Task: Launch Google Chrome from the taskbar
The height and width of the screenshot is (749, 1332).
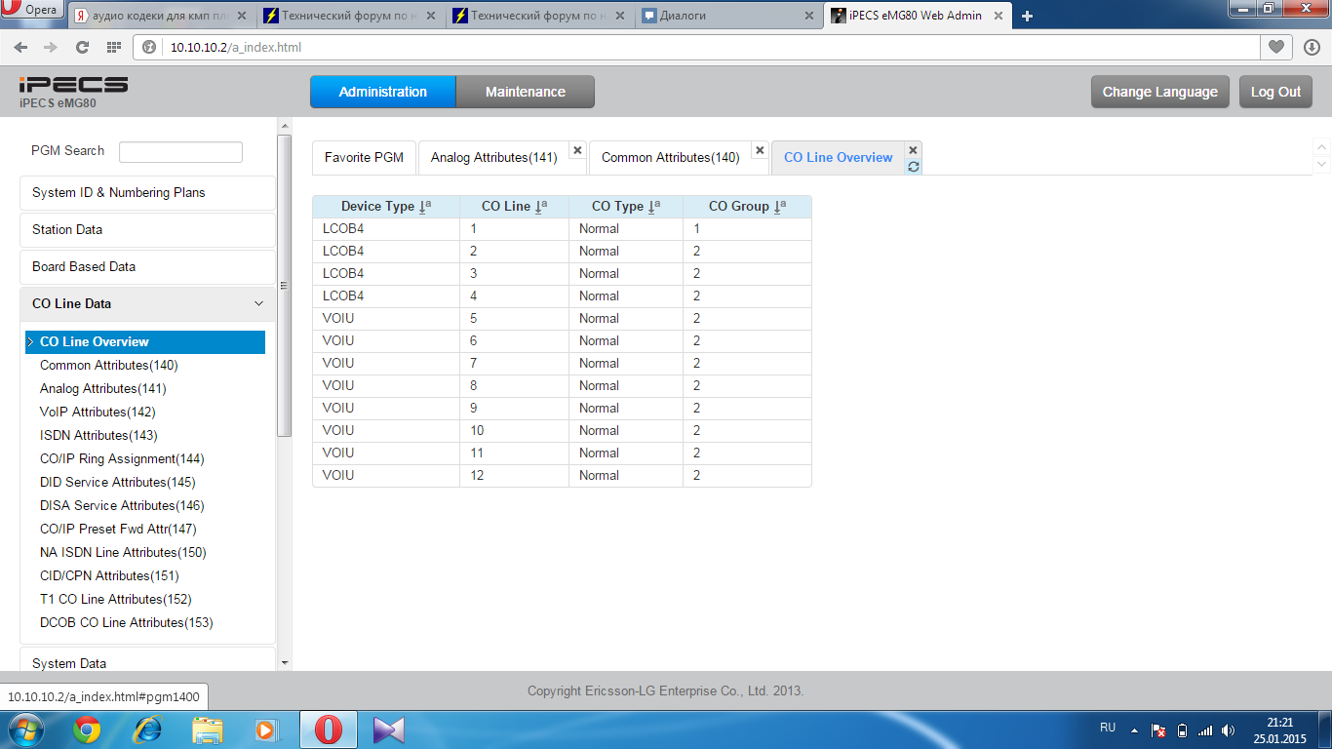Action: pyautogui.click(x=87, y=729)
